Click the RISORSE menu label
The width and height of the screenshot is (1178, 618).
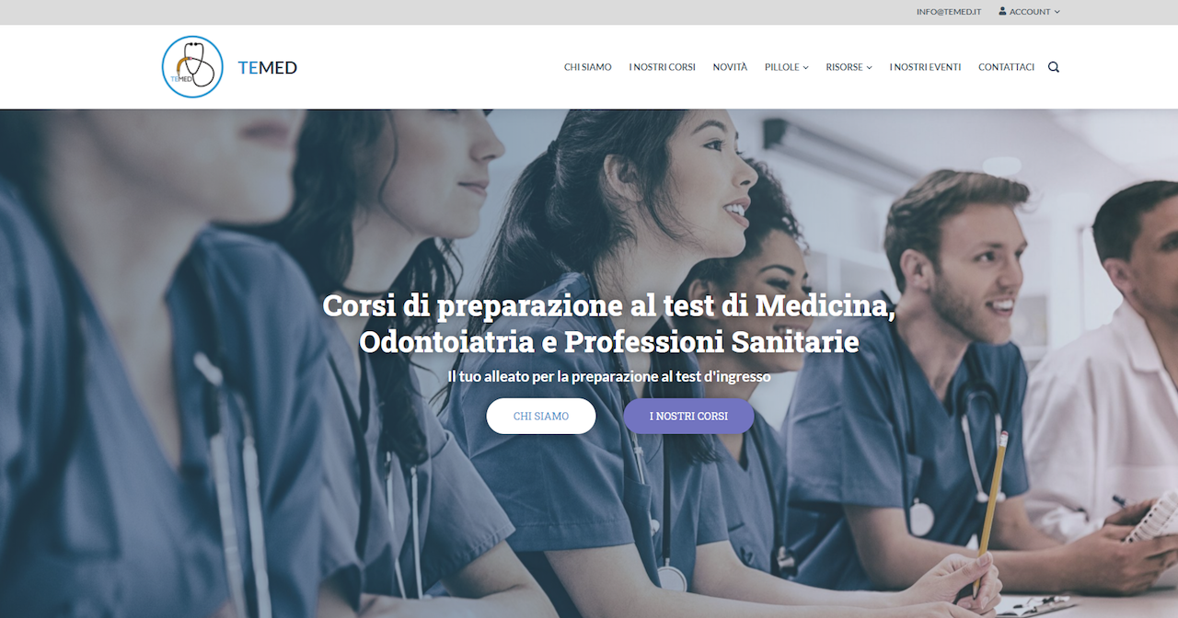point(844,67)
